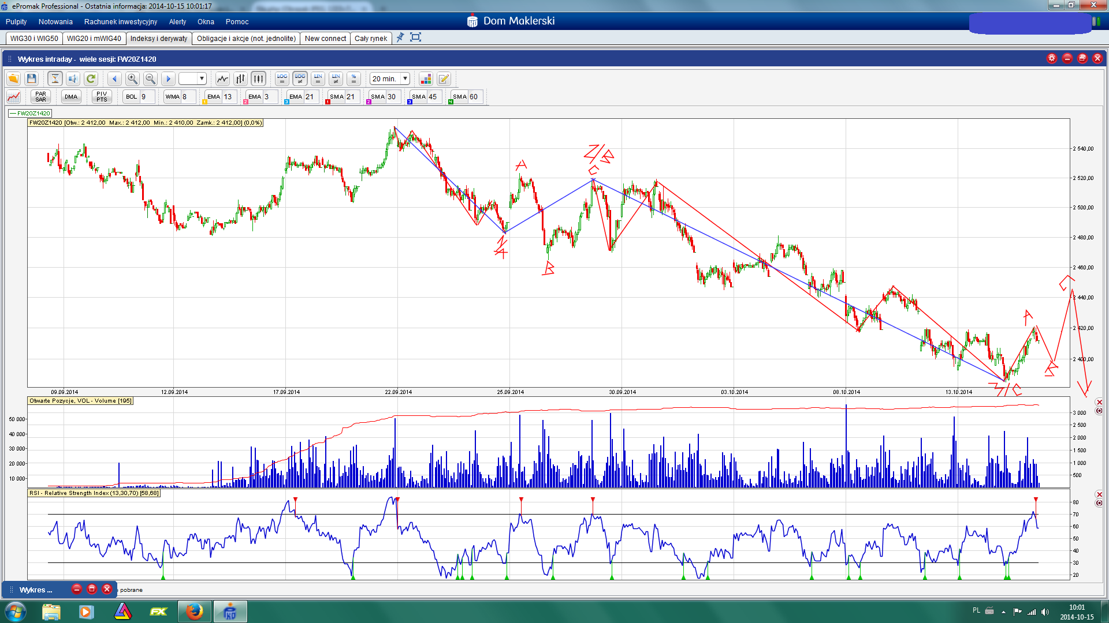Click the green refresh chart icon

click(x=91, y=79)
